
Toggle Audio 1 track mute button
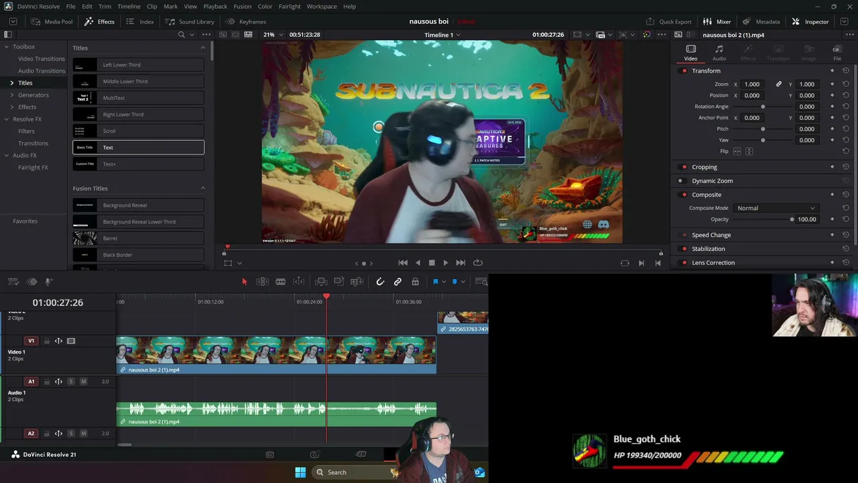pos(83,382)
